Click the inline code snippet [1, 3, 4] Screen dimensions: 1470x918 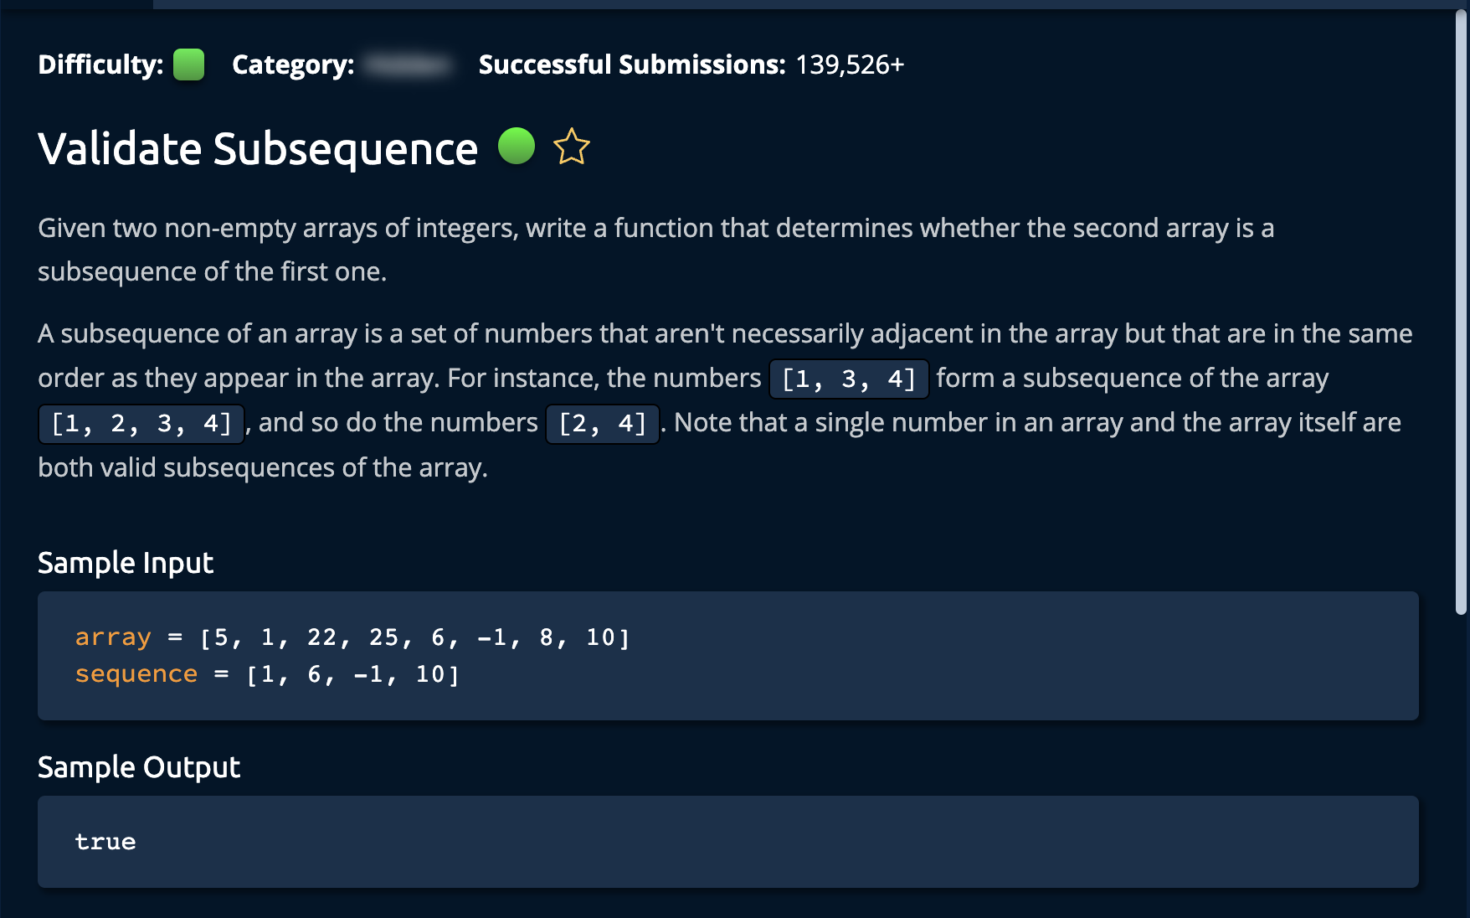(848, 379)
